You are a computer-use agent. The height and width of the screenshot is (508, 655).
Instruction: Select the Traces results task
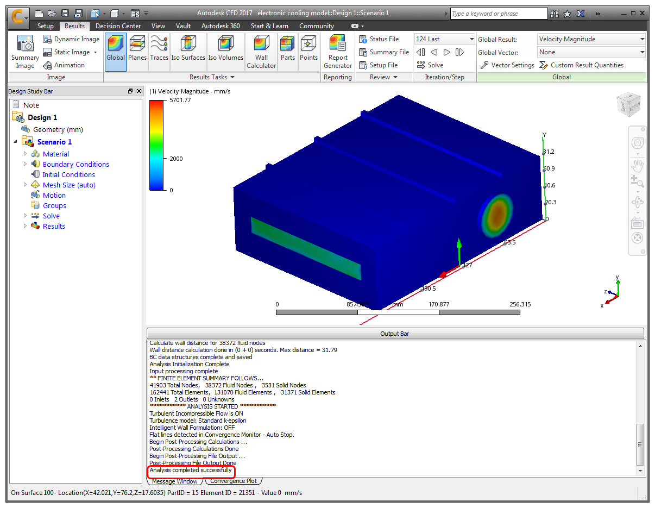[x=159, y=52]
